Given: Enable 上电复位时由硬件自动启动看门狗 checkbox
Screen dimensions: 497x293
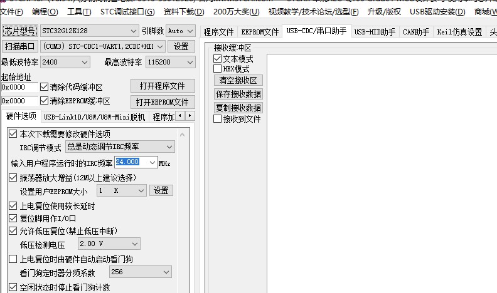Looking at the screenshot, I should 13,259.
